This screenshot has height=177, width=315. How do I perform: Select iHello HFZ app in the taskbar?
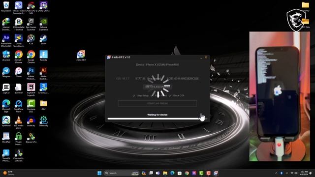coord(216,173)
